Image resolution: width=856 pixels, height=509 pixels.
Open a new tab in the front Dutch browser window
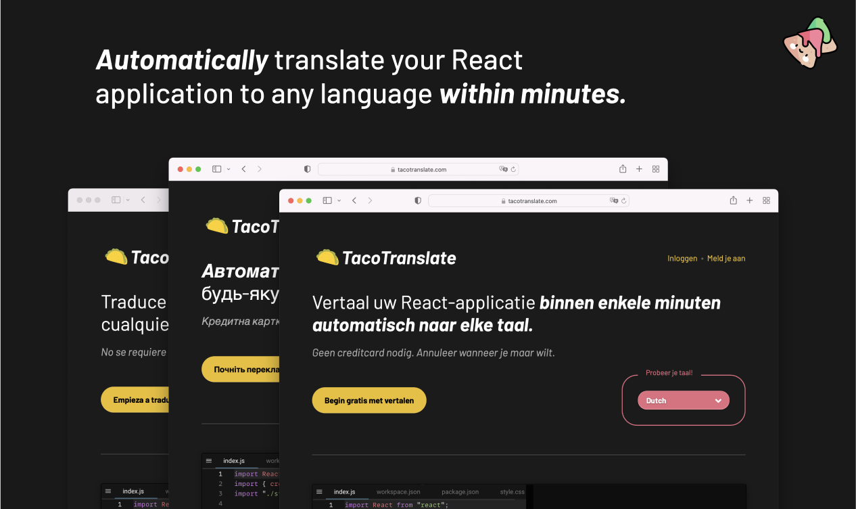(x=749, y=200)
